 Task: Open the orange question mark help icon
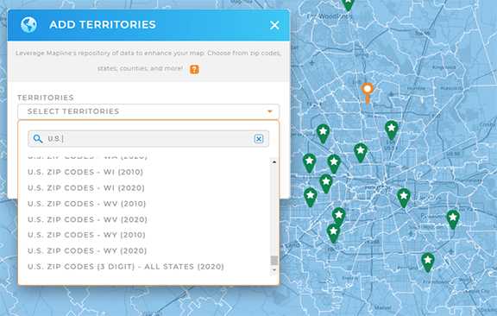point(194,69)
